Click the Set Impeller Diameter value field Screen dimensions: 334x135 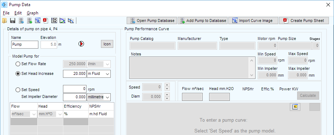point(75,97)
